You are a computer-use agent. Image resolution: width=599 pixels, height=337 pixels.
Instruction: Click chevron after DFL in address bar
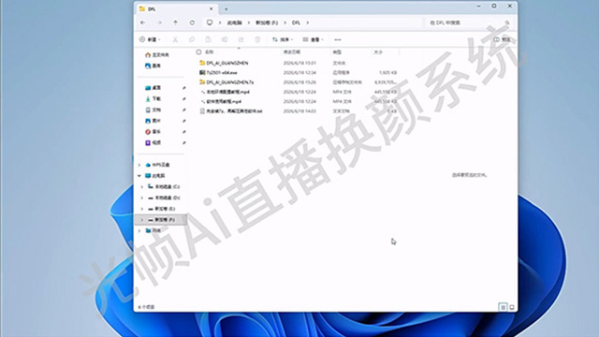click(x=308, y=22)
